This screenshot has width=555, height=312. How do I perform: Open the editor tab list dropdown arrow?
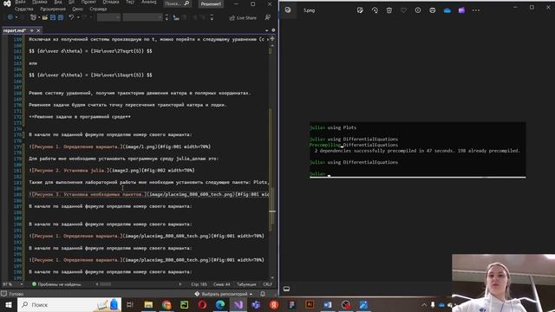point(266,30)
